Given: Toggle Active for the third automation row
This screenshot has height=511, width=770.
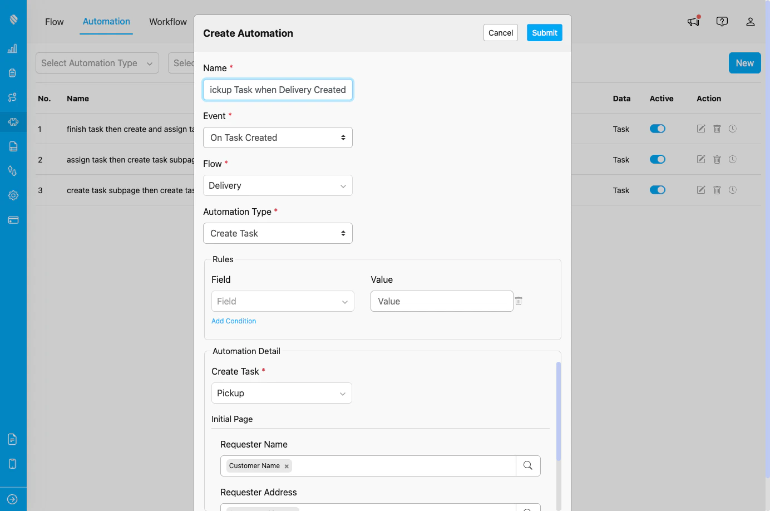Looking at the screenshot, I should 657,190.
